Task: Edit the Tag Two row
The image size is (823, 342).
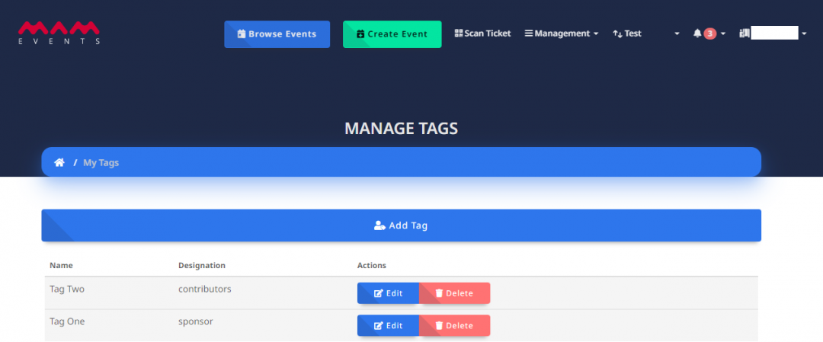Action: coord(388,293)
